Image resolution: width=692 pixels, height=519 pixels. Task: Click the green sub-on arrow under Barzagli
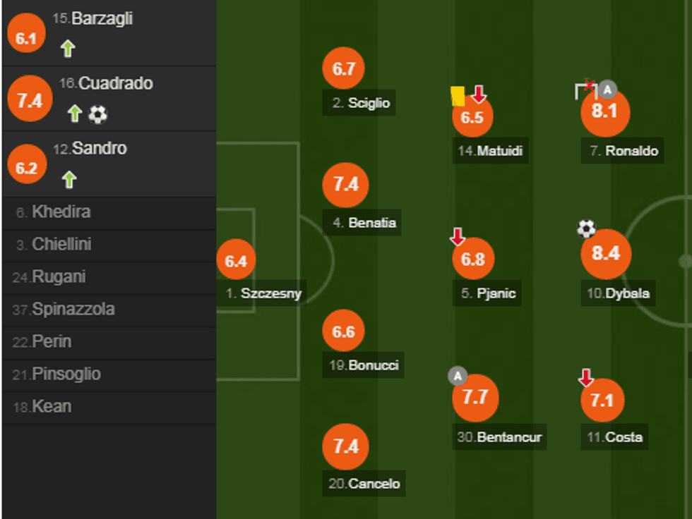(x=68, y=49)
